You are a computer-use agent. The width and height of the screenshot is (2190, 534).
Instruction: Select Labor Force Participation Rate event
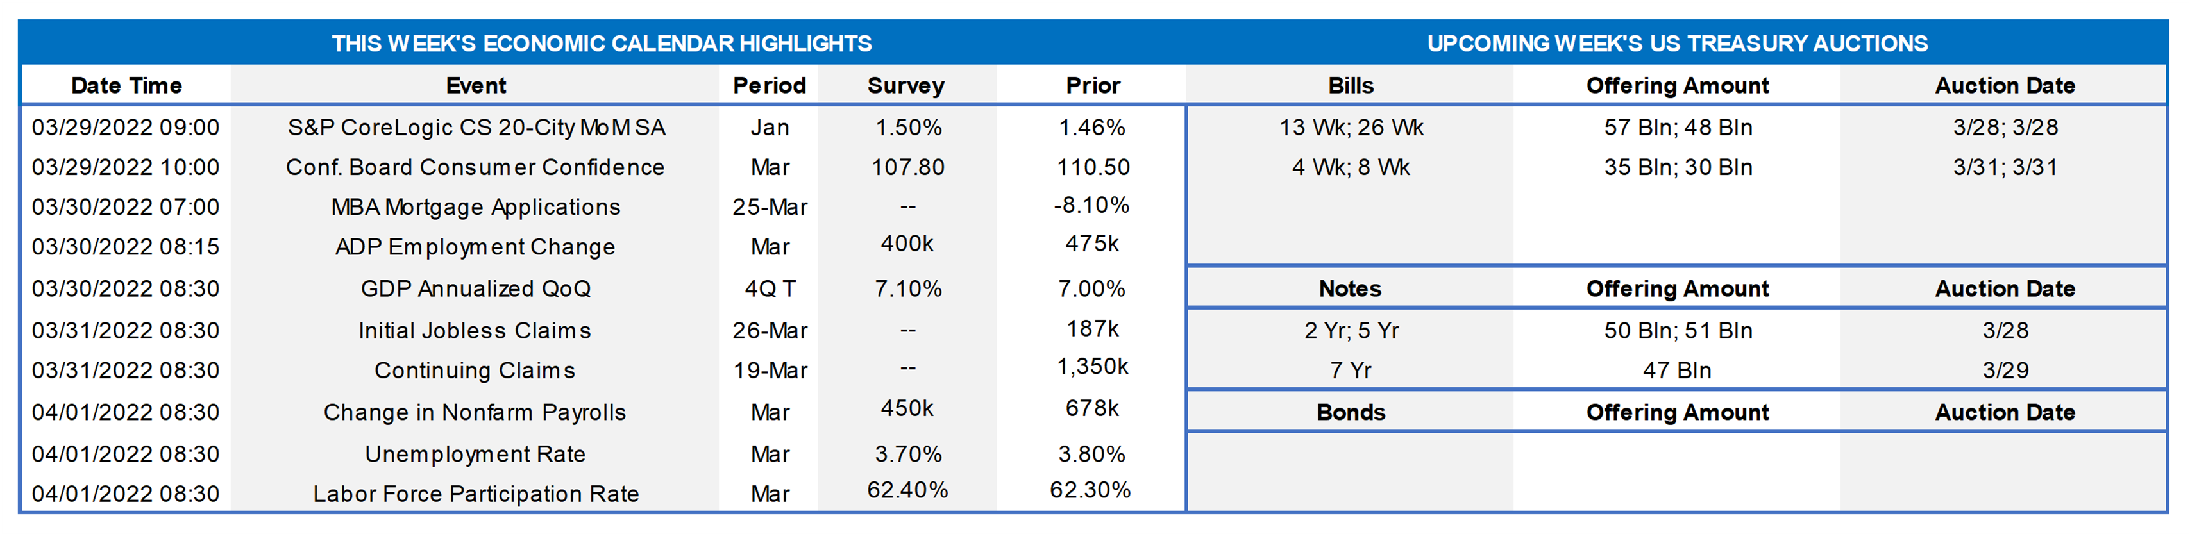click(x=475, y=493)
